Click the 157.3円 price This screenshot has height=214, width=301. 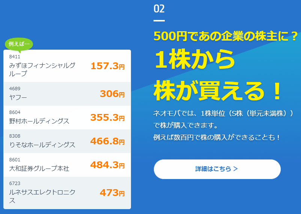click(x=107, y=66)
